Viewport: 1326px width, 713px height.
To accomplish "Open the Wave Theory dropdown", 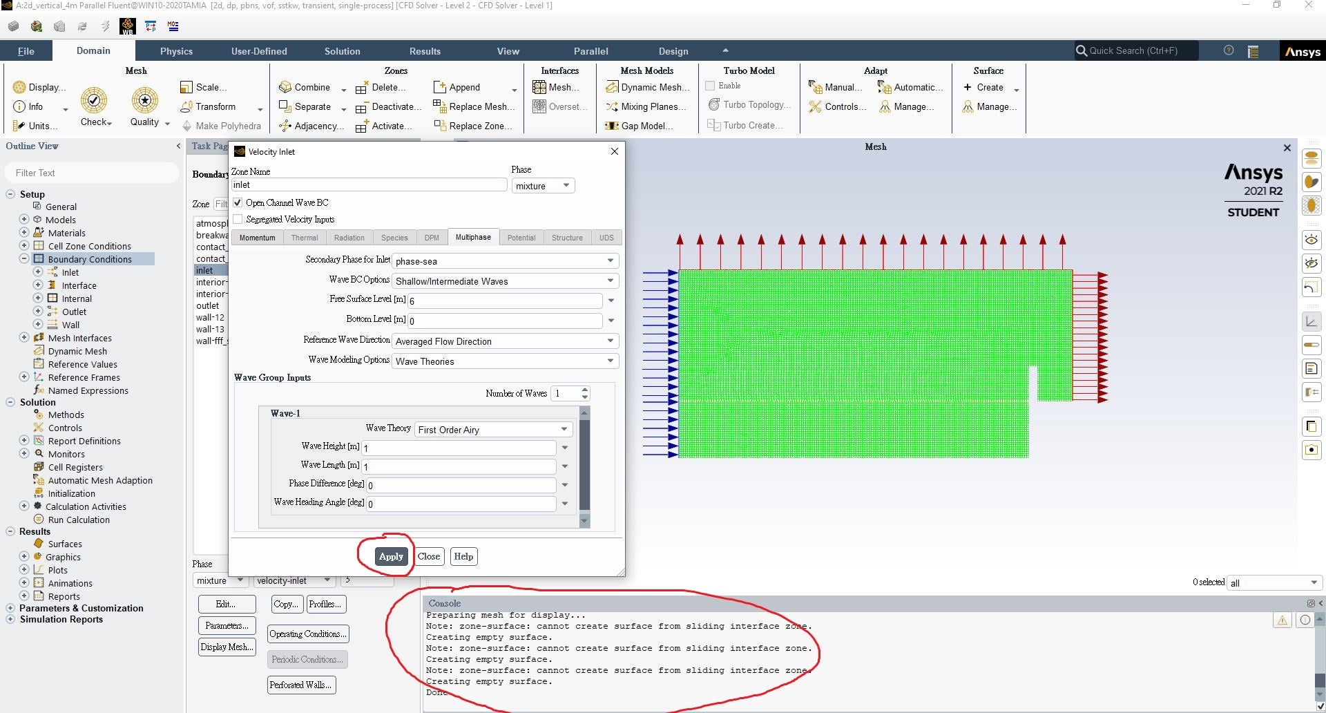I will coord(493,430).
